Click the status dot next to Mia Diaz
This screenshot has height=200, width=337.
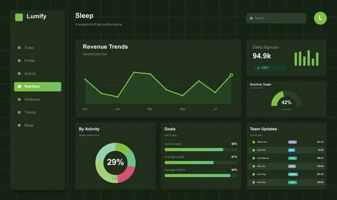tap(254, 182)
